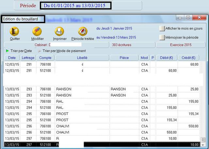Click the 303 écritures button

click(x=132, y=45)
